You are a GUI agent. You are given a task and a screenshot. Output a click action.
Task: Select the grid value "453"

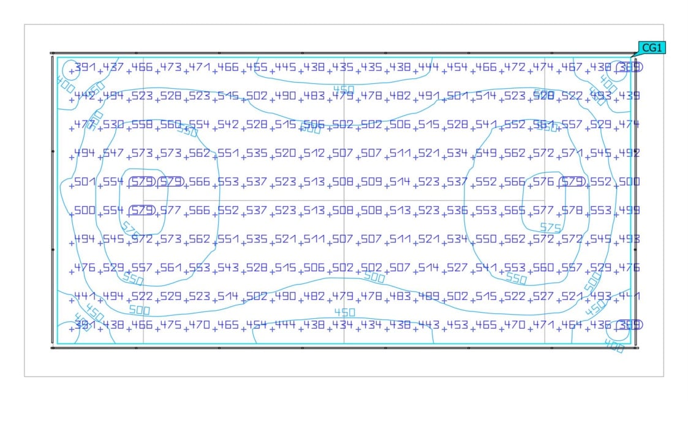457,325
